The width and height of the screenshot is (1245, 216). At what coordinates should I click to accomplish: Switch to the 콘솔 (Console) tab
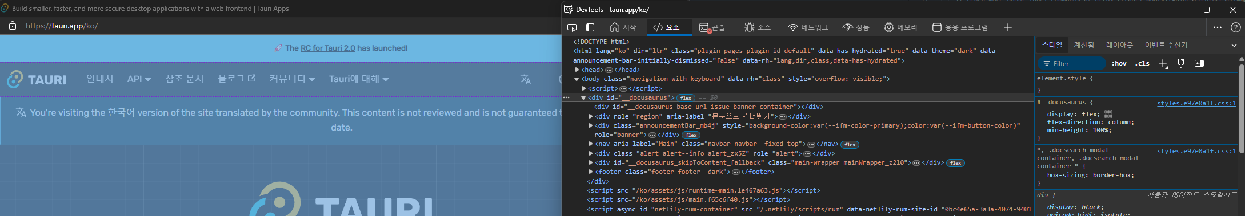712,27
